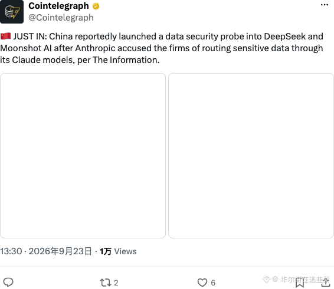The height and width of the screenshot is (289, 334).
Task: Open the Cointelegraph profile avatar
Action: 12,12
